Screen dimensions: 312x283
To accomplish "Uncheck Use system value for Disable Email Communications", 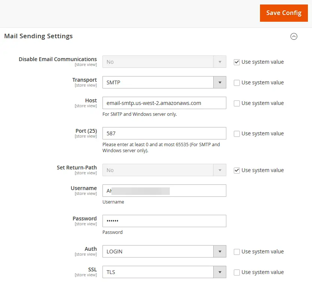I will tap(236, 61).
